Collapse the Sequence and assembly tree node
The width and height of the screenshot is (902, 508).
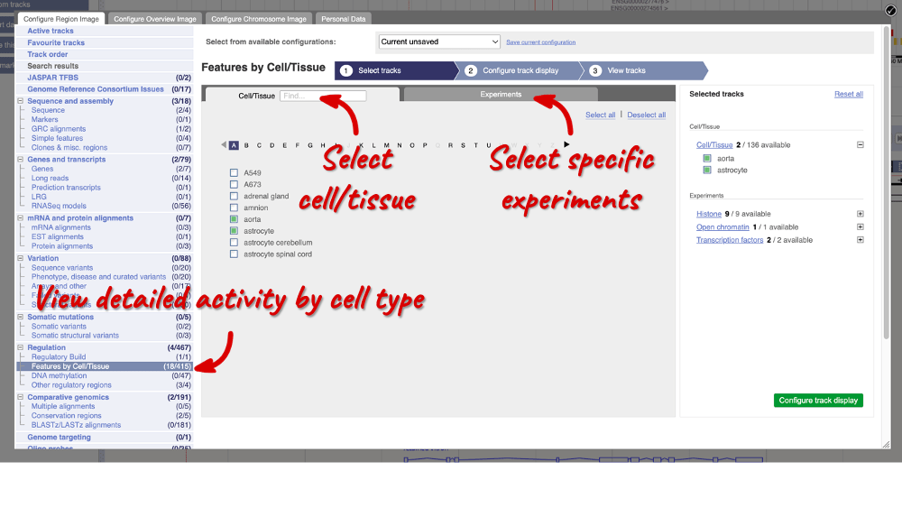(20, 101)
